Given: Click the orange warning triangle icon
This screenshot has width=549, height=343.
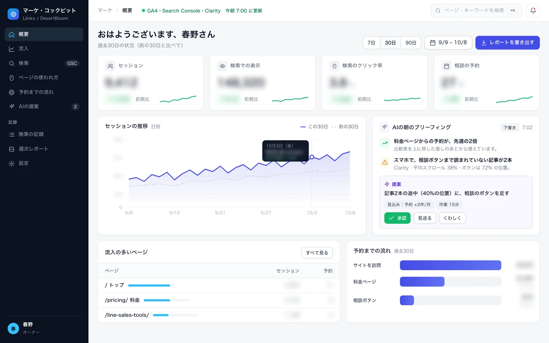Looking at the screenshot, I should 385,162.
